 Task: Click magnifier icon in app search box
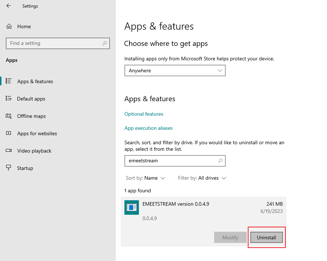click(220, 161)
